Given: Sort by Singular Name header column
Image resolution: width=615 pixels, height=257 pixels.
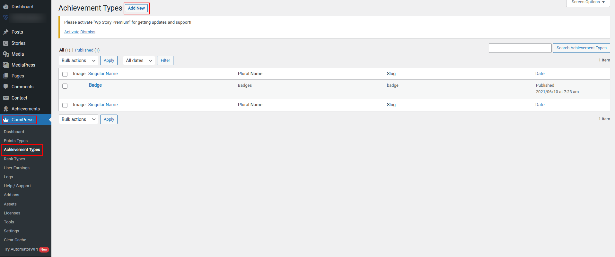Looking at the screenshot, I should (103, 74).
